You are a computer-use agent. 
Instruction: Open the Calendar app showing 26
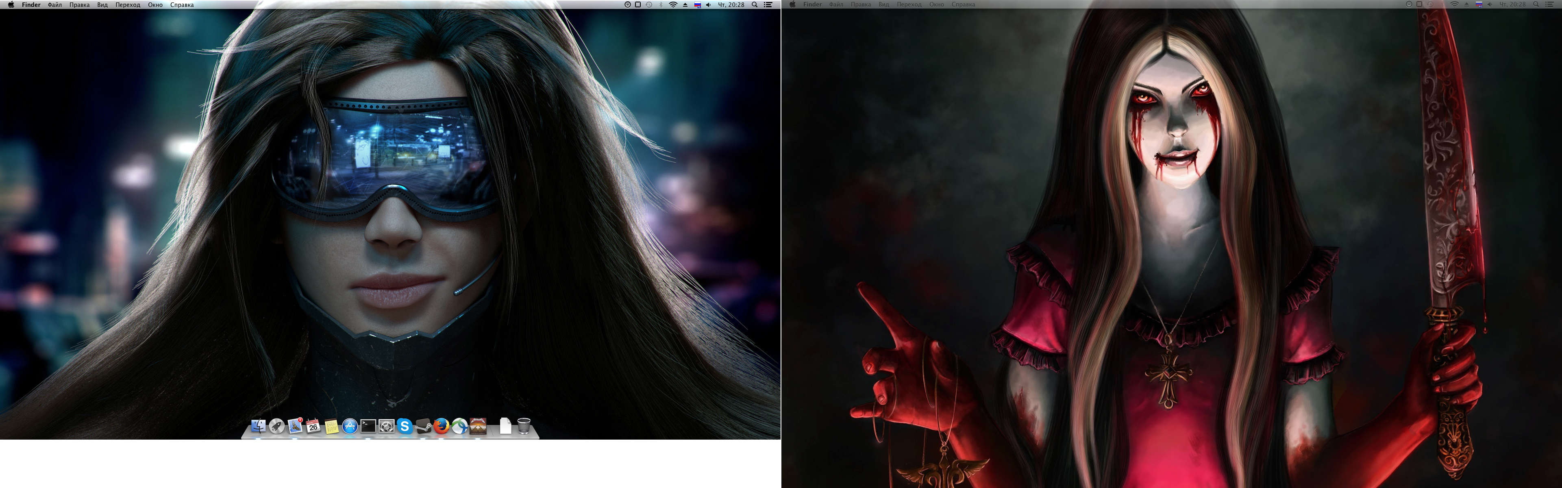(x=313, y=426)
